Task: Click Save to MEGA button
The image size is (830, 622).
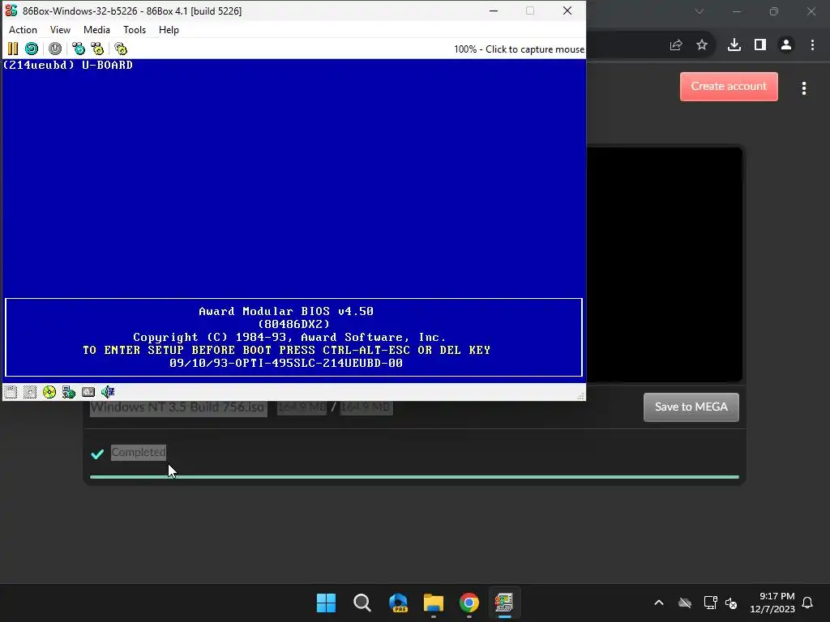Action: pos(691,407)
